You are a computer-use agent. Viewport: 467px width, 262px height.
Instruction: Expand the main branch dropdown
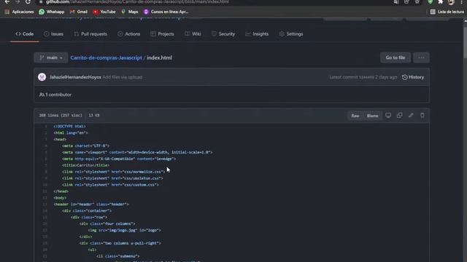point(51,57)
